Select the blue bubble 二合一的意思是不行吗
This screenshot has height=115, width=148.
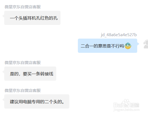(x=107, y=46)
